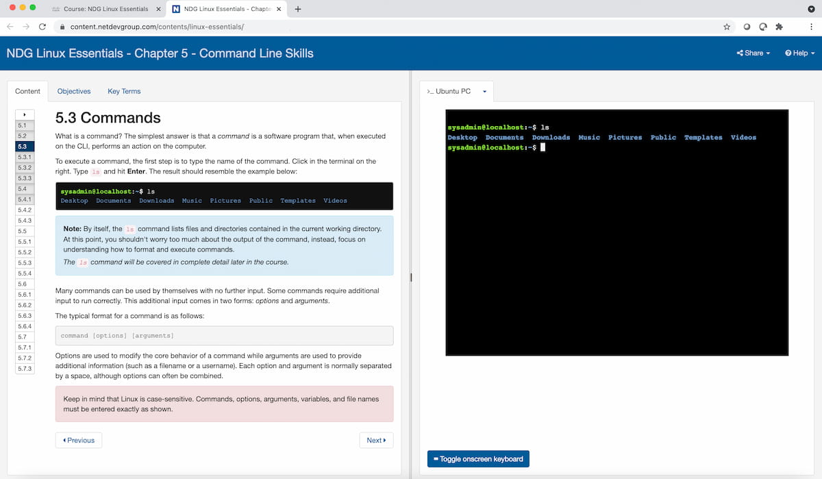This screenshot has height=479, width=822.
Task: Open section 5.4
Action: click(24, 188)
